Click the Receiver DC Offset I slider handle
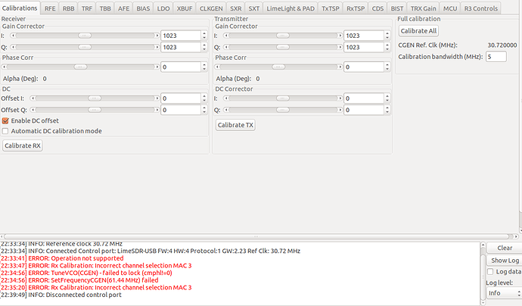 tap(95, 98)
